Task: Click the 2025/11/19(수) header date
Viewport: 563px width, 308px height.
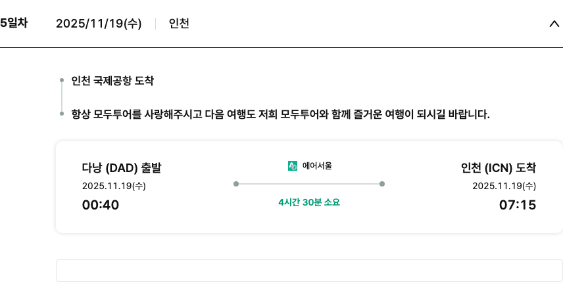Action: [x=99, y=24]
